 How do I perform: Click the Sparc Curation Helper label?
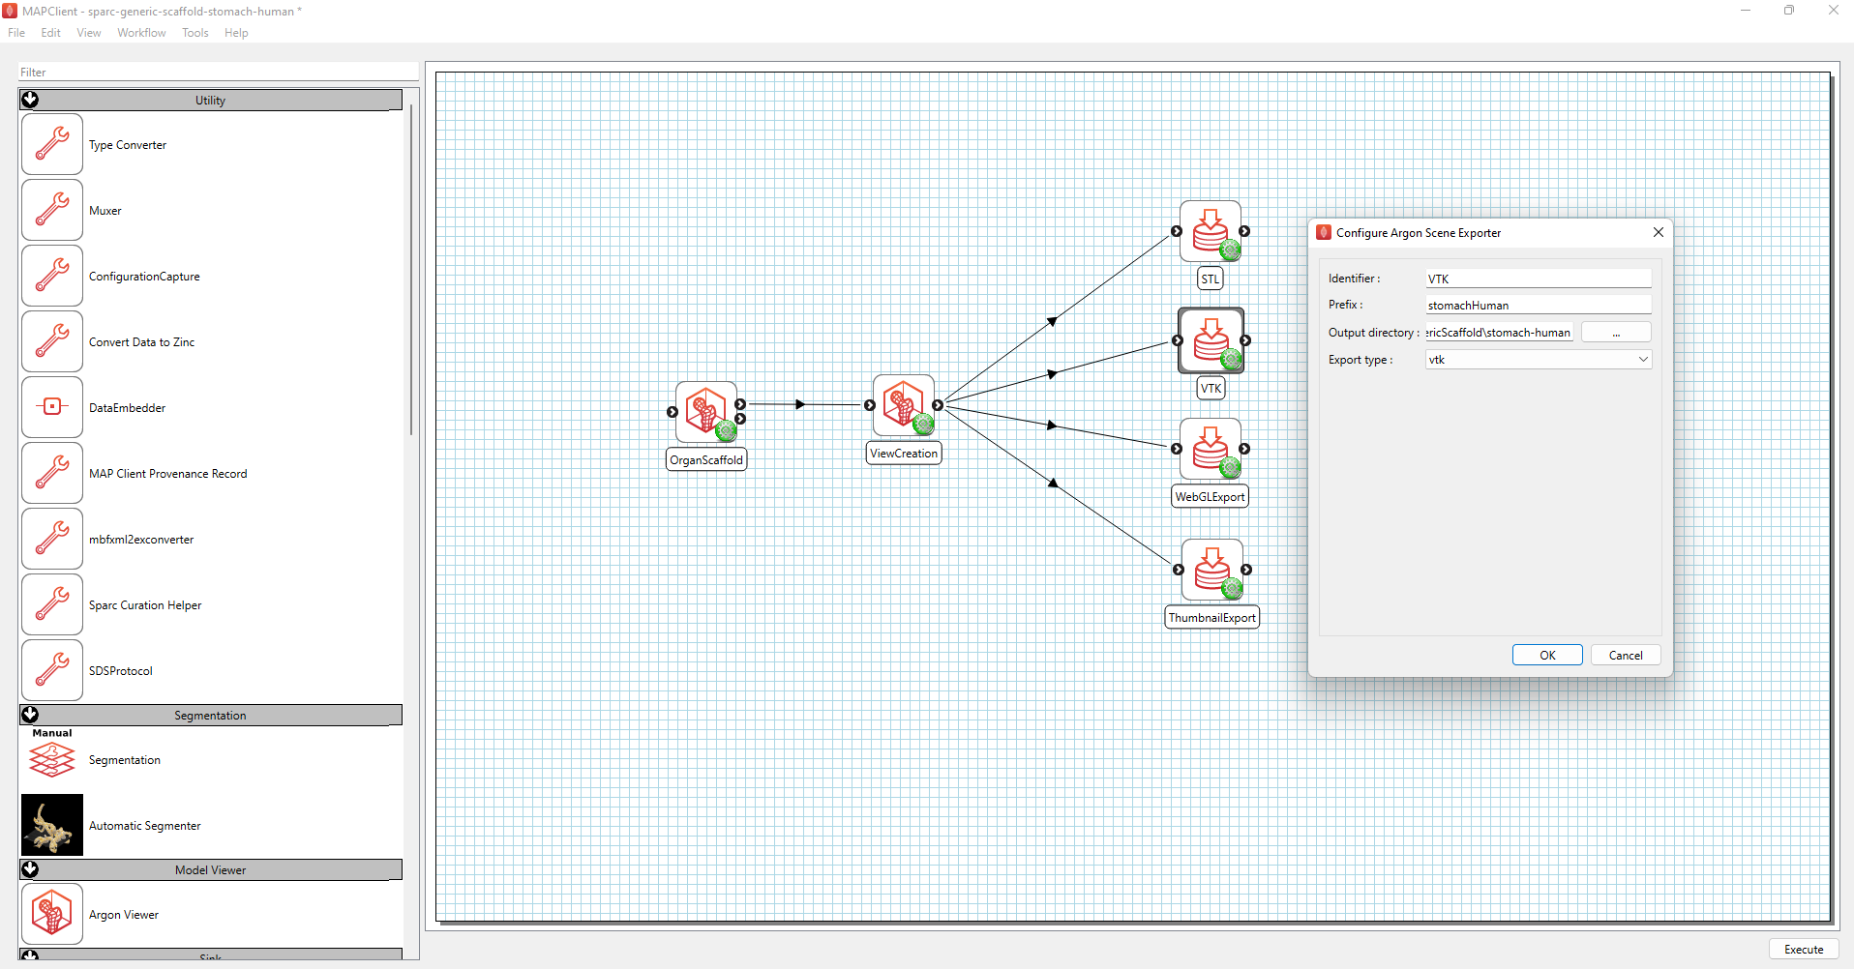click(145, 605)
